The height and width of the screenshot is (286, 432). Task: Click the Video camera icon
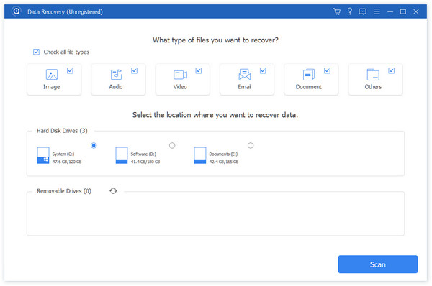pyautogui.click(x=180, y=75)
